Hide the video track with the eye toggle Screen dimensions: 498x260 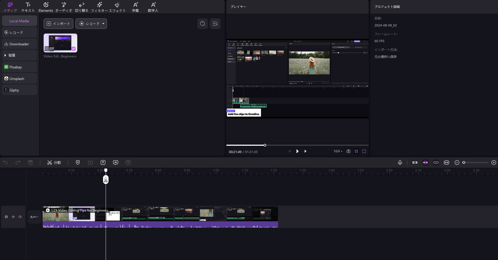tap(13, 217)
